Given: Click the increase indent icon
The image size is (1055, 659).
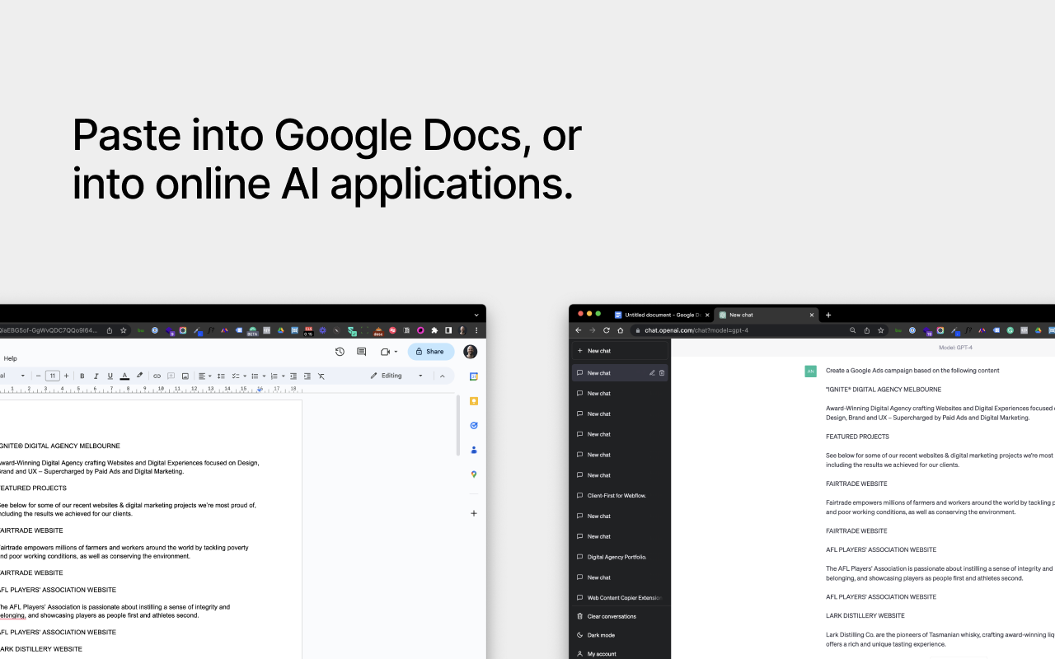Looking at the screenshot, I should pos(307,376).
